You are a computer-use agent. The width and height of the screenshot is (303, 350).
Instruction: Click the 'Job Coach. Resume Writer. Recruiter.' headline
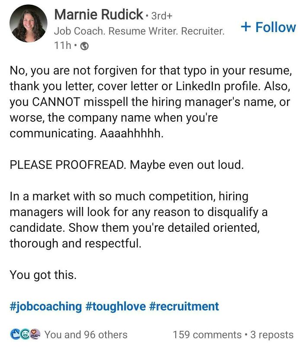click(139, 30)
